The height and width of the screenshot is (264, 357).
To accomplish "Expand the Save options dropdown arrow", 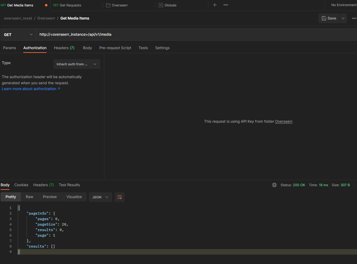I will (x=343, y=18).
